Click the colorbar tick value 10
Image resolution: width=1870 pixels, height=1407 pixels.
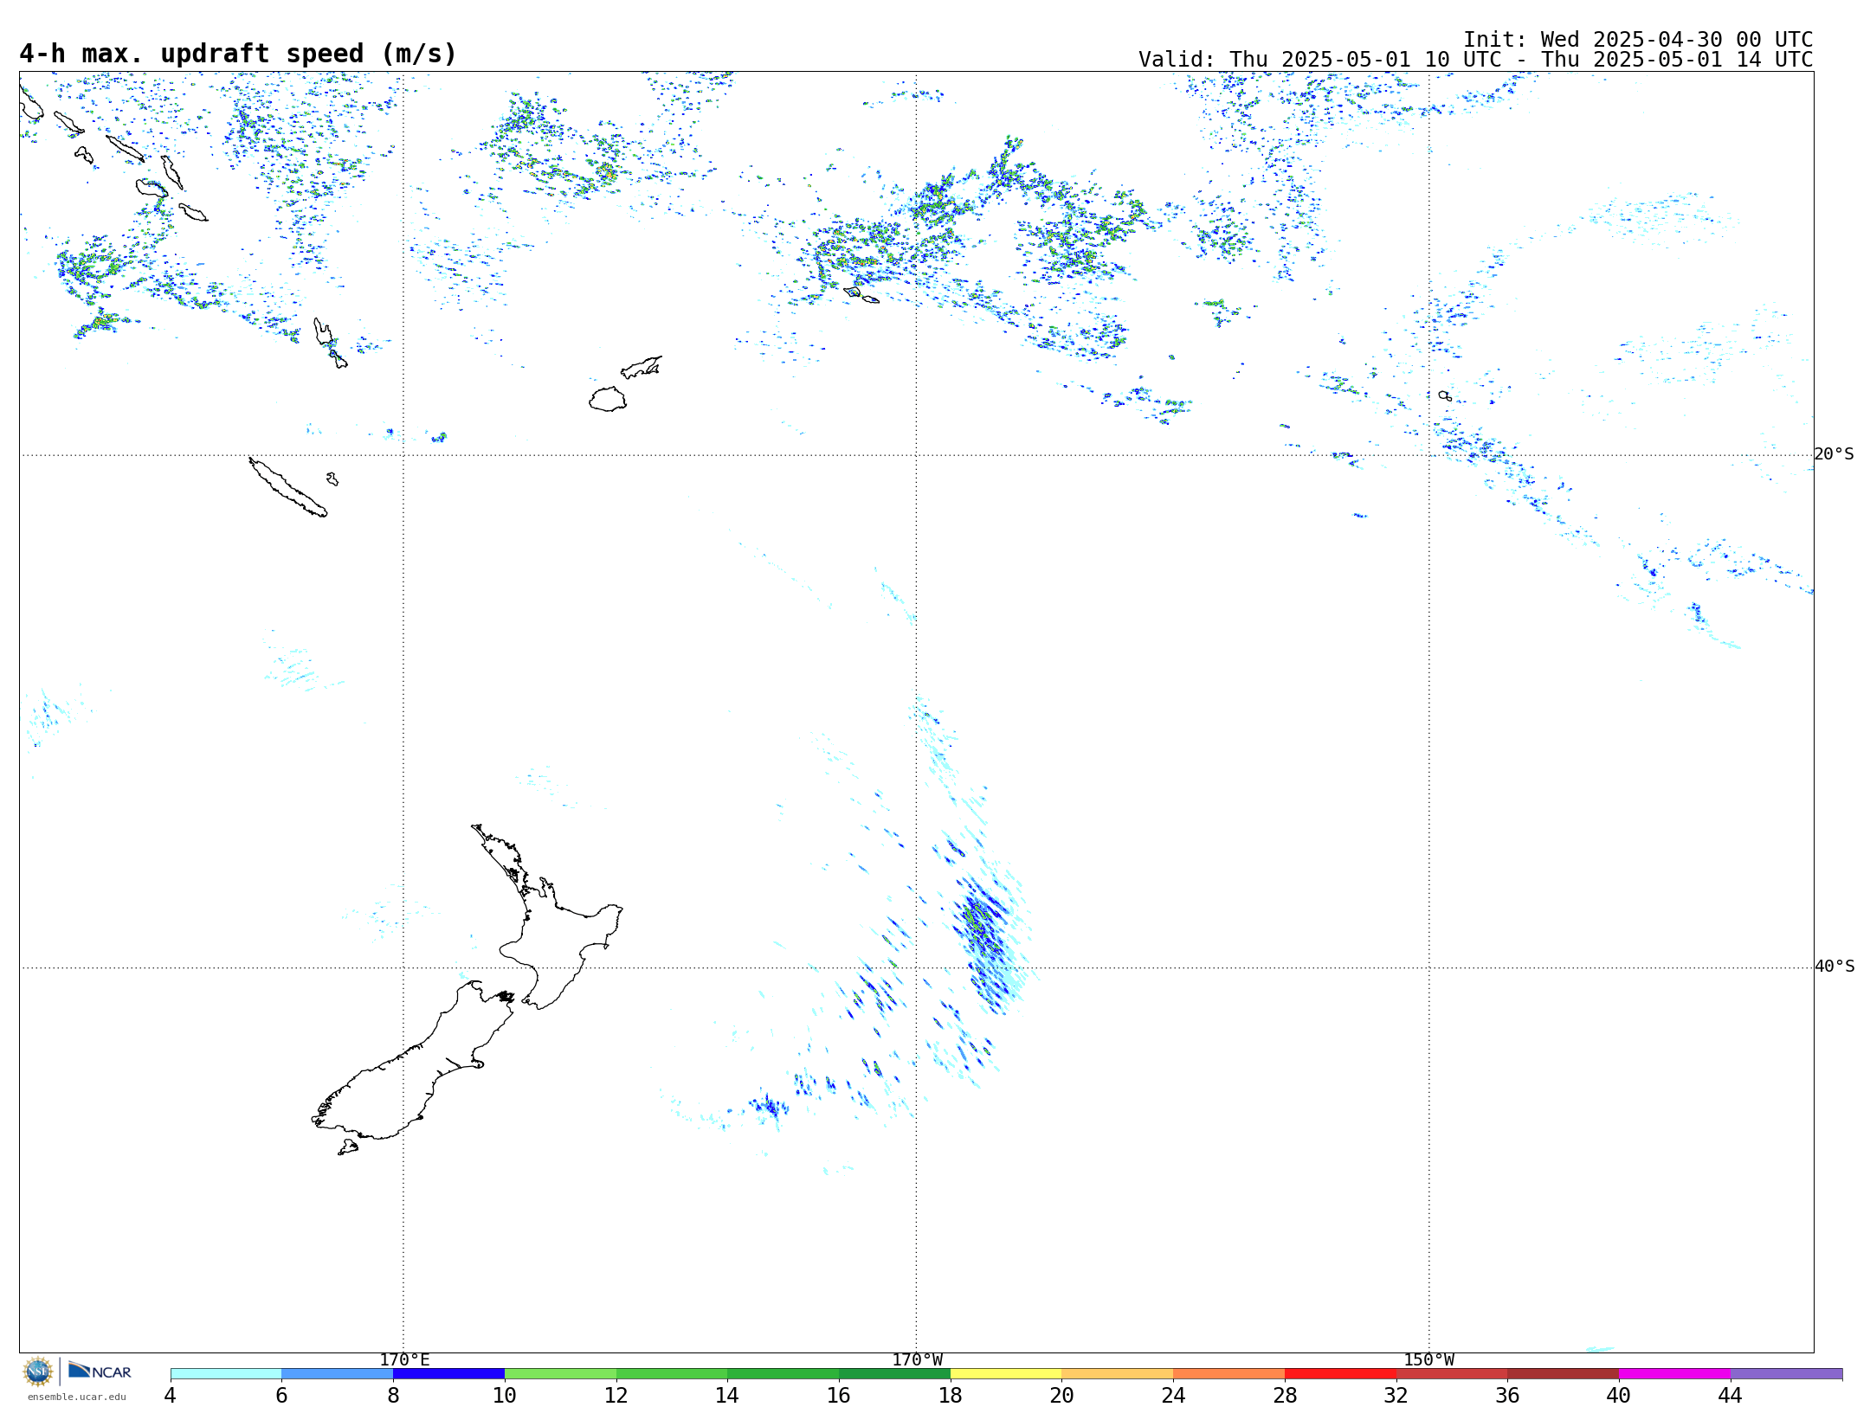coord(505,1395)
